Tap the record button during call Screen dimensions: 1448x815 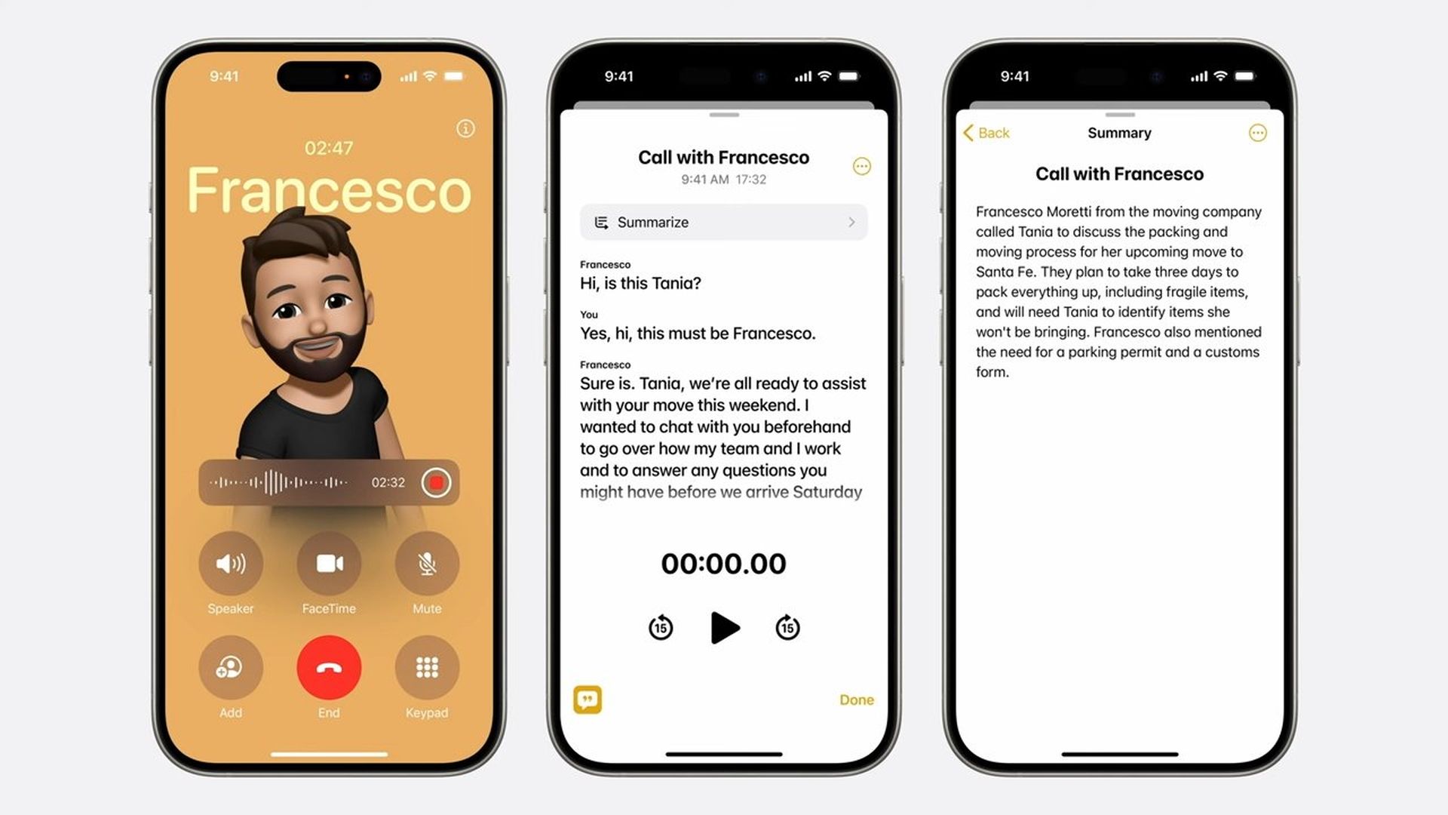(x=436, y=483)
